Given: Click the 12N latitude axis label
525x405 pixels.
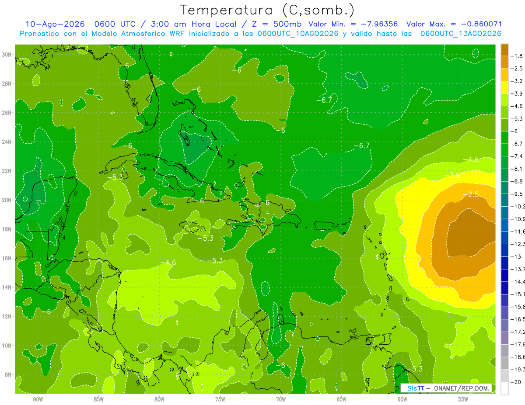Looking at the screenshot, I should (6, 316).
